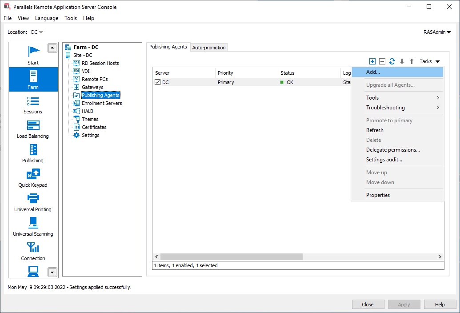Click the Certificates tree icon
Viewport: 460px width, 313px height.
coord(76,127)
